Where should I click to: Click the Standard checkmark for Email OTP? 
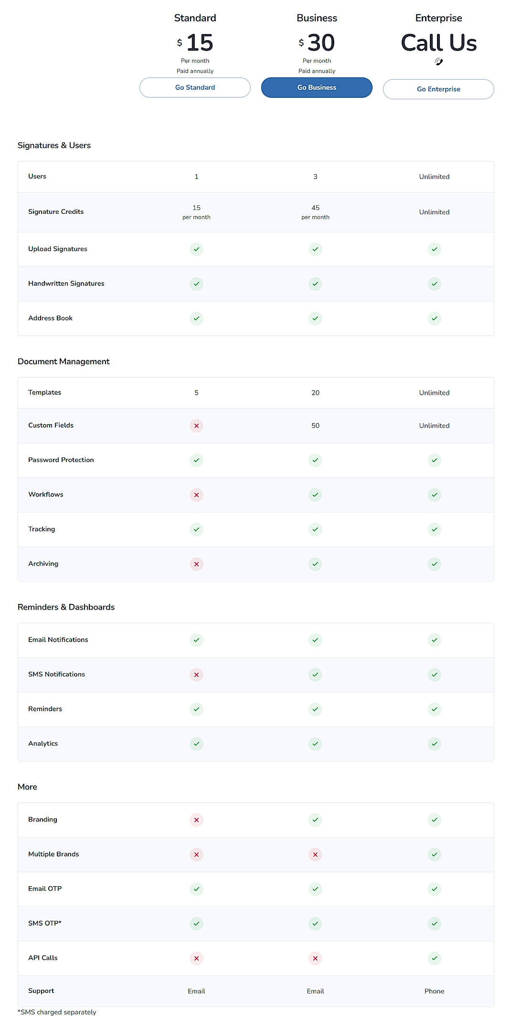click(x=196, y=889)
